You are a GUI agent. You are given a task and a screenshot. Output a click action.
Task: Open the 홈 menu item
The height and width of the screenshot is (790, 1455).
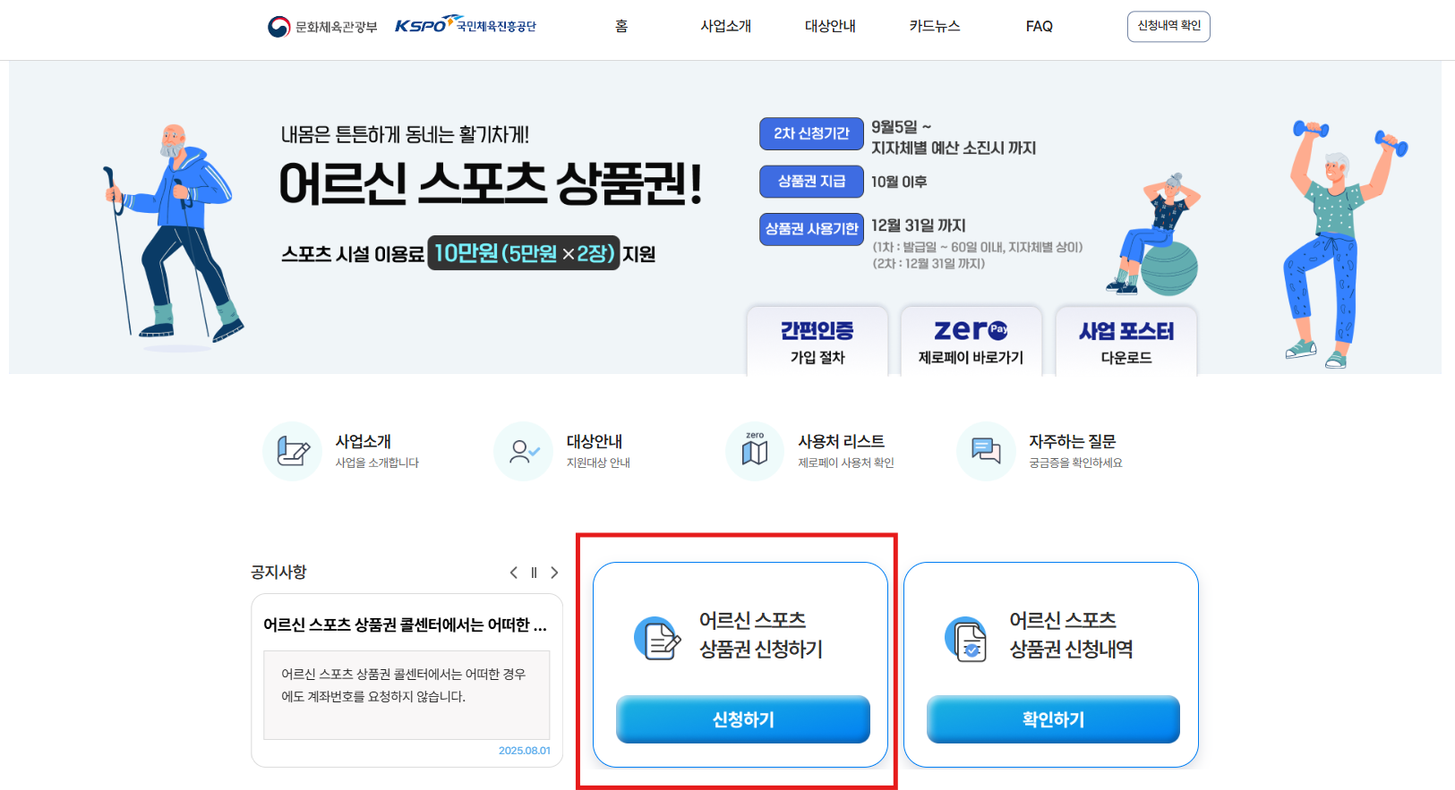621,27
